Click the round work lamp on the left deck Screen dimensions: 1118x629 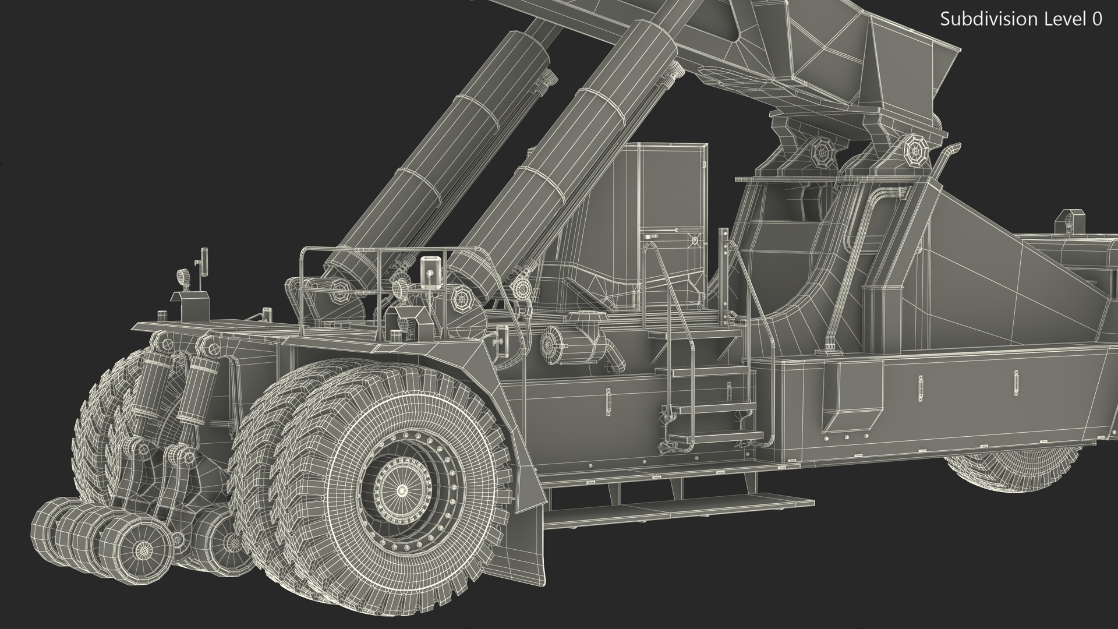184,277
